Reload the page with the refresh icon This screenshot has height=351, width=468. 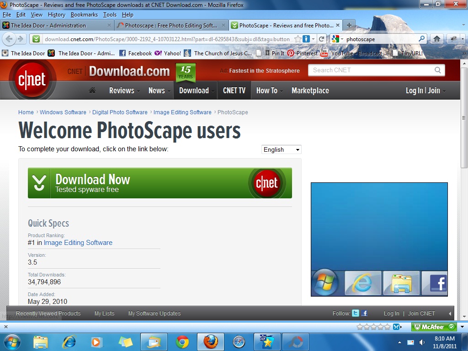(321, 39)
